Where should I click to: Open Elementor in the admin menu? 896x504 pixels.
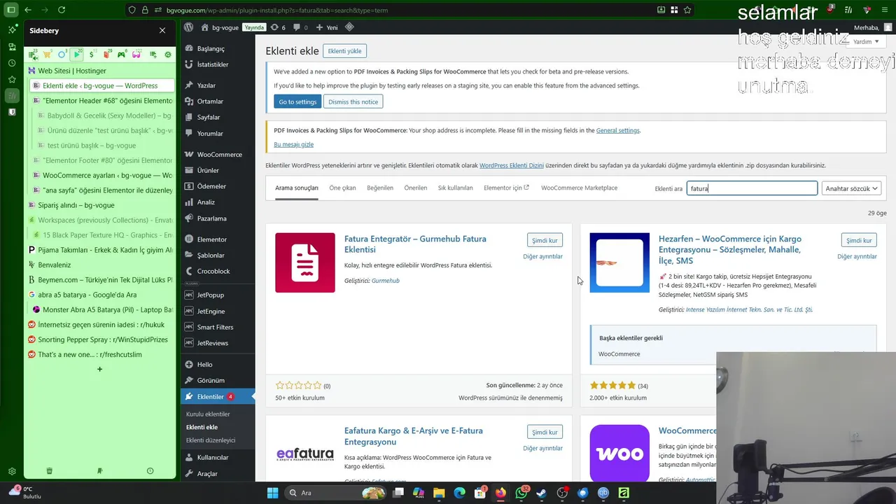coord(217,239)
